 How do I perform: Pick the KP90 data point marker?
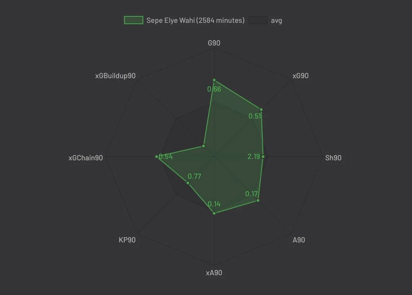point(188,183)
